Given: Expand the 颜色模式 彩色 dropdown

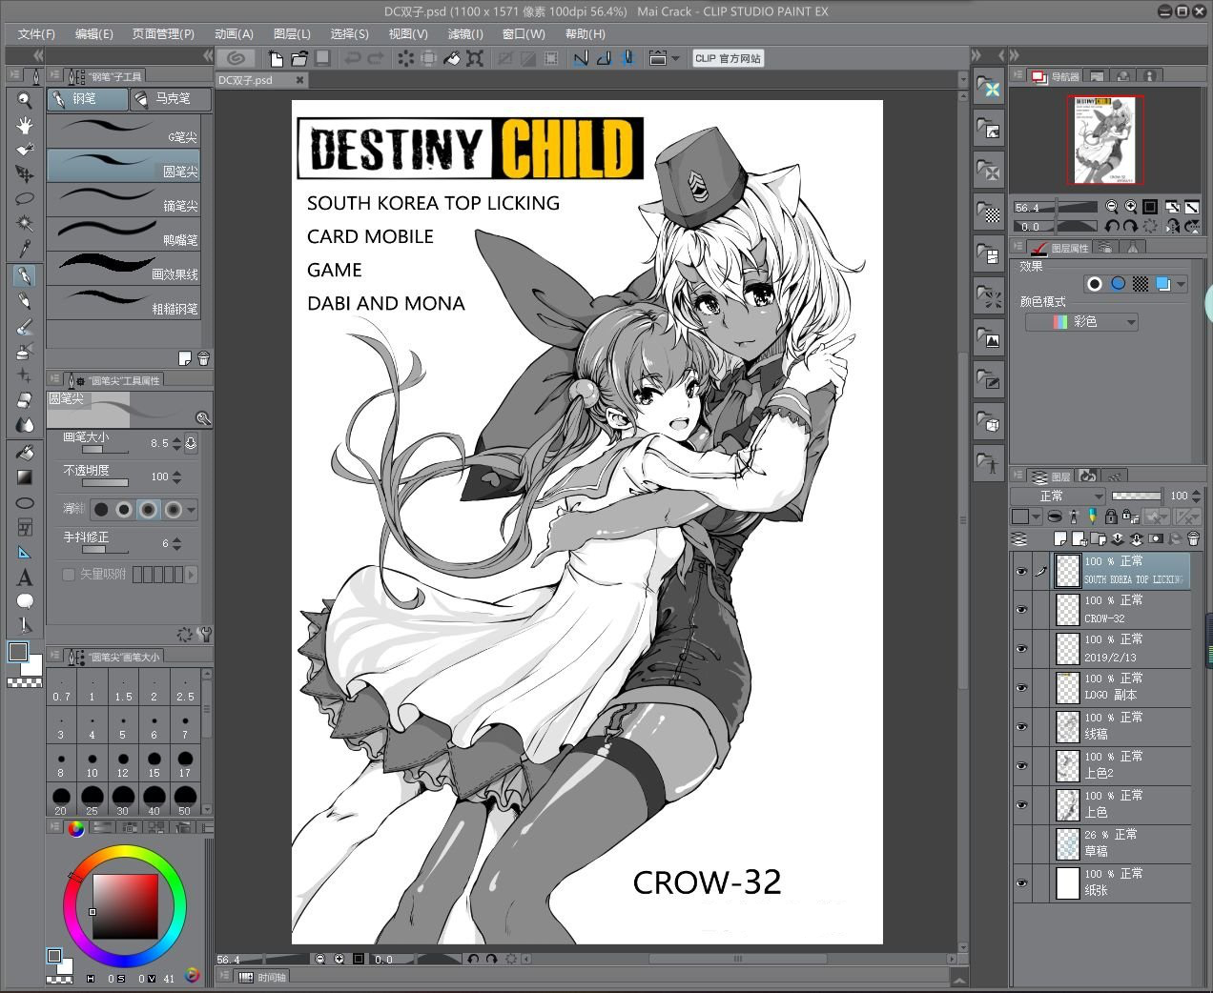Looking at the screenshot, I should pos(1081,322).
